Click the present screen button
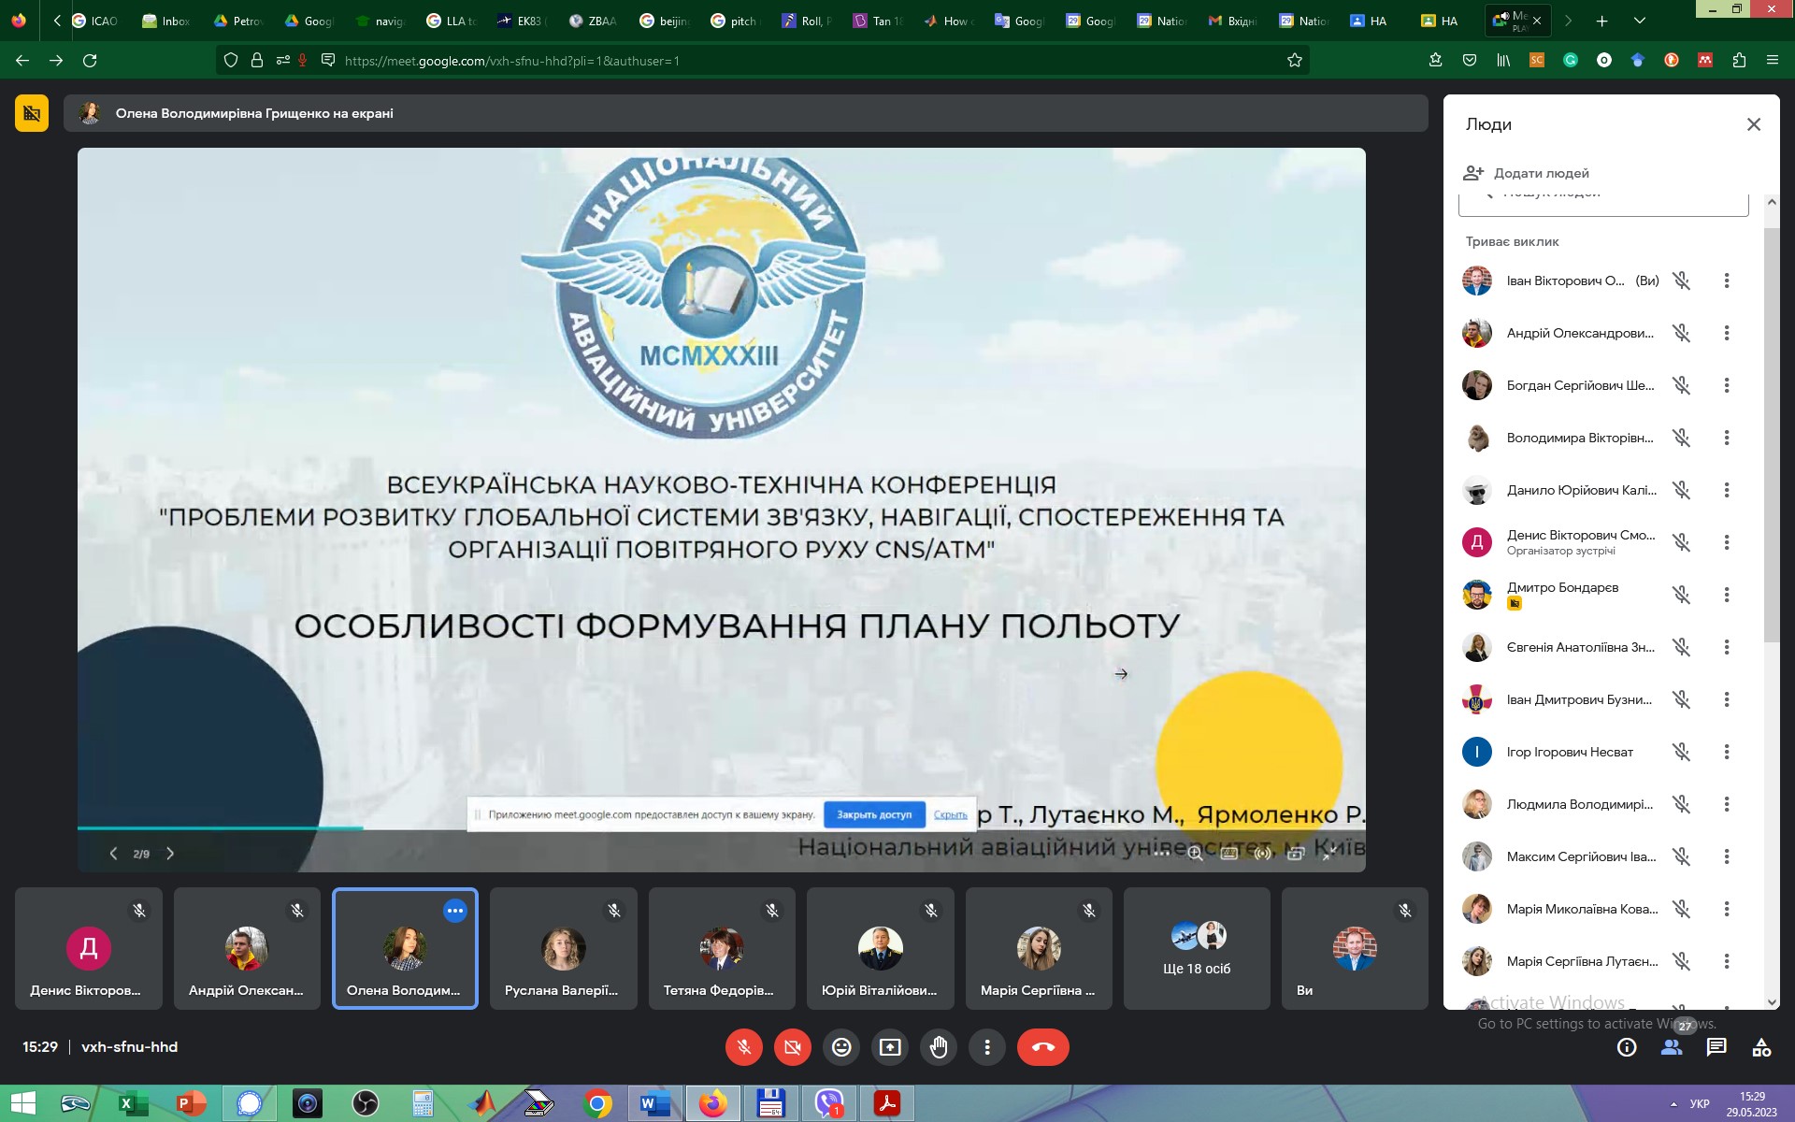 tap(890, 1047)
